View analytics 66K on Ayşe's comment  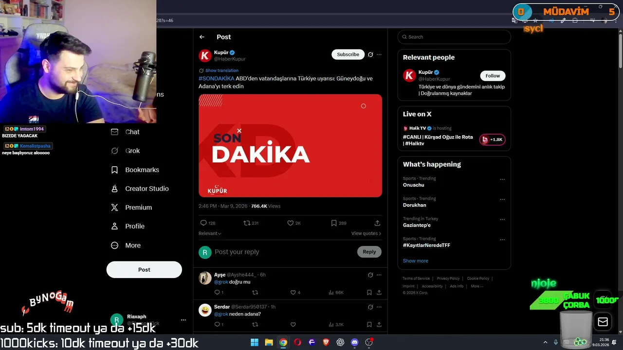point(336,293)
